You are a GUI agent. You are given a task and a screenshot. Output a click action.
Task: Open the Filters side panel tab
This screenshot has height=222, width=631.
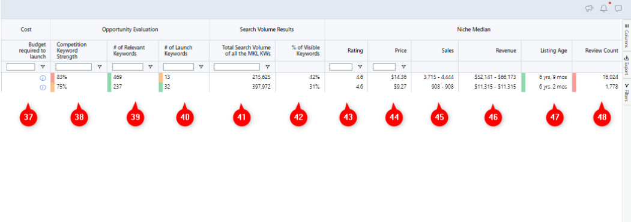click(627, 92)
